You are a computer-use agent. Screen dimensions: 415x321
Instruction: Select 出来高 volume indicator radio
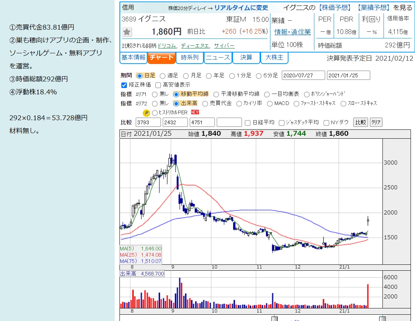click(176, 104)
